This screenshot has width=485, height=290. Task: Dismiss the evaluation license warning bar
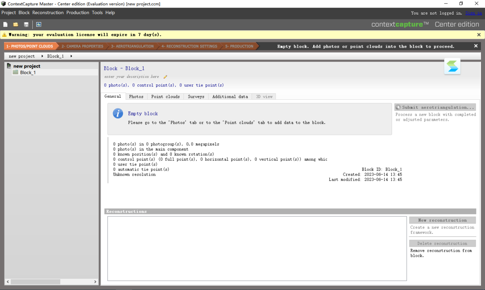tap(479, 35)
